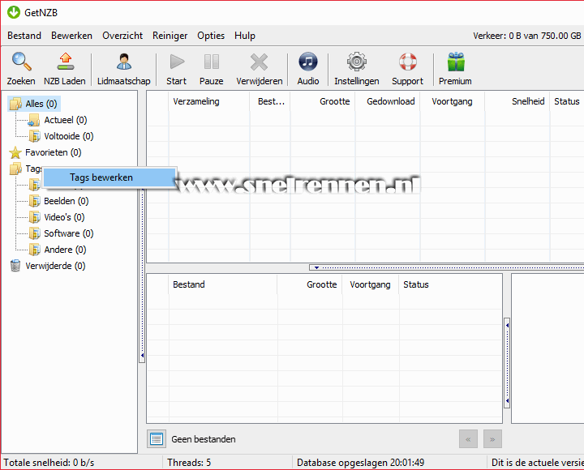
Task: Click the previous page « button
Action: 468,439
